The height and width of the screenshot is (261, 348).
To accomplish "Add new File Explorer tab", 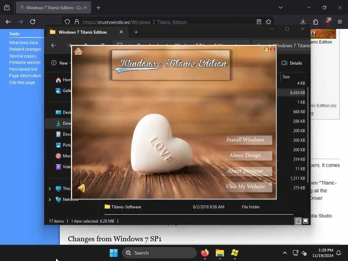I will 136,32.
